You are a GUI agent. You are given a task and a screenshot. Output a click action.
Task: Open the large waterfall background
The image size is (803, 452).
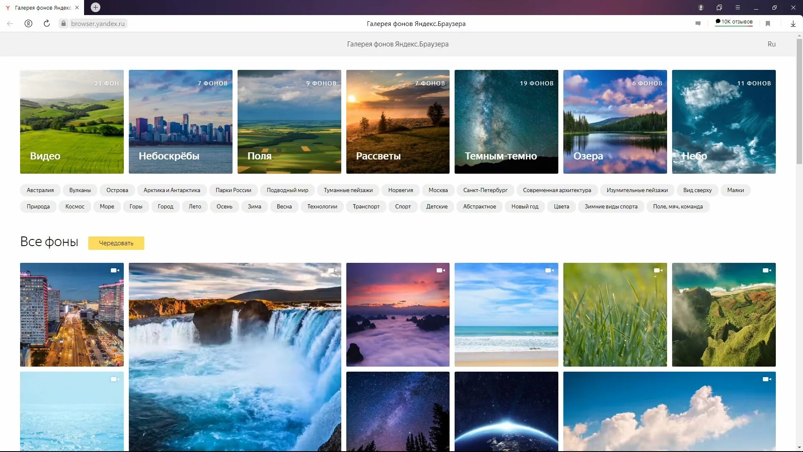[x=235, y=357]
